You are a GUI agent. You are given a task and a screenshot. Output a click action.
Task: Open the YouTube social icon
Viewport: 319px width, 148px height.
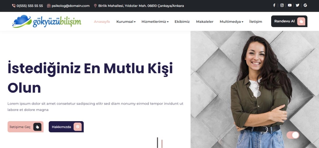coord(290,5)
